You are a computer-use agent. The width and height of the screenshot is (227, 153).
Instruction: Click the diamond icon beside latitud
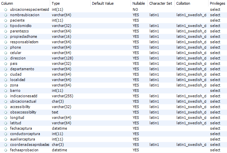(5, 123)
